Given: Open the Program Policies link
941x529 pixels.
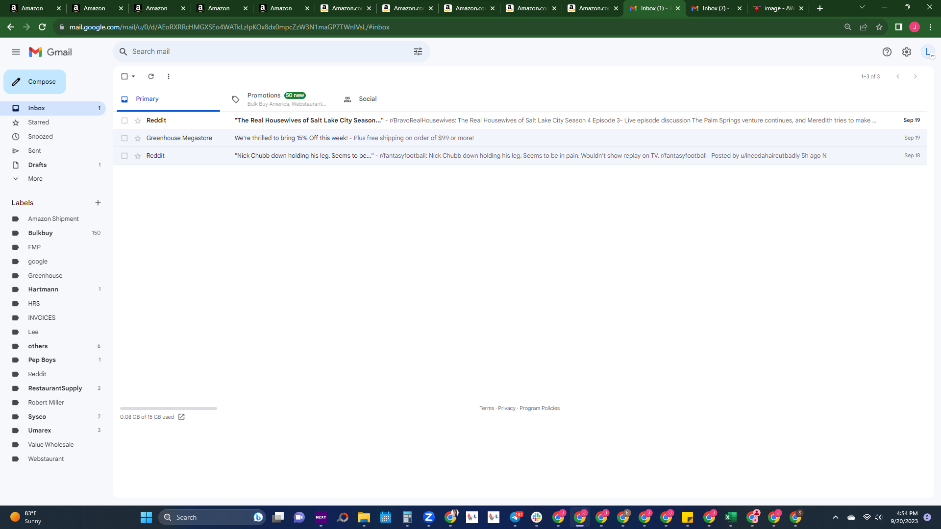Looking at the screenshot, I should [x=540, y=409].
